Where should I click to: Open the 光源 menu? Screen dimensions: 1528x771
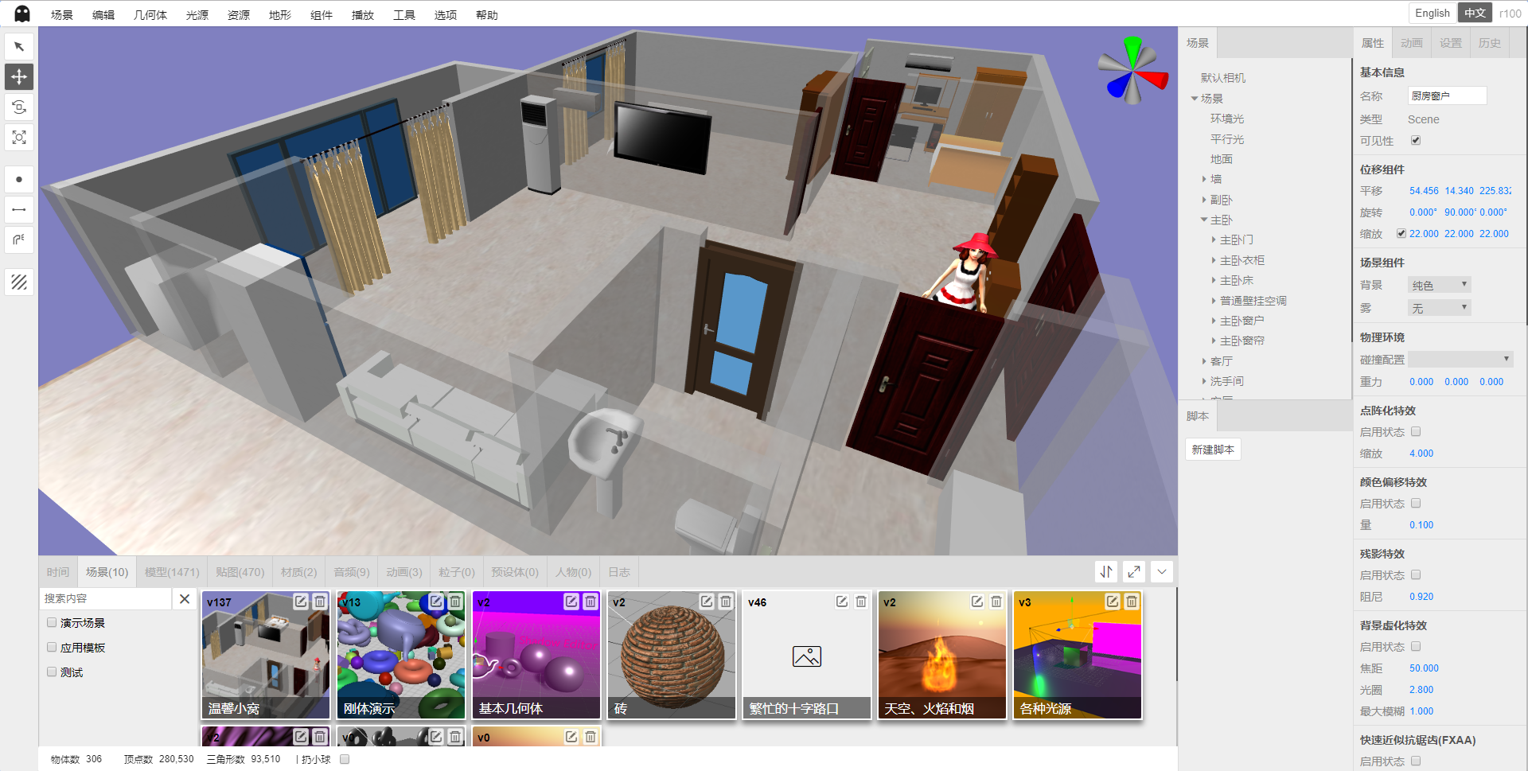[197, 14]
